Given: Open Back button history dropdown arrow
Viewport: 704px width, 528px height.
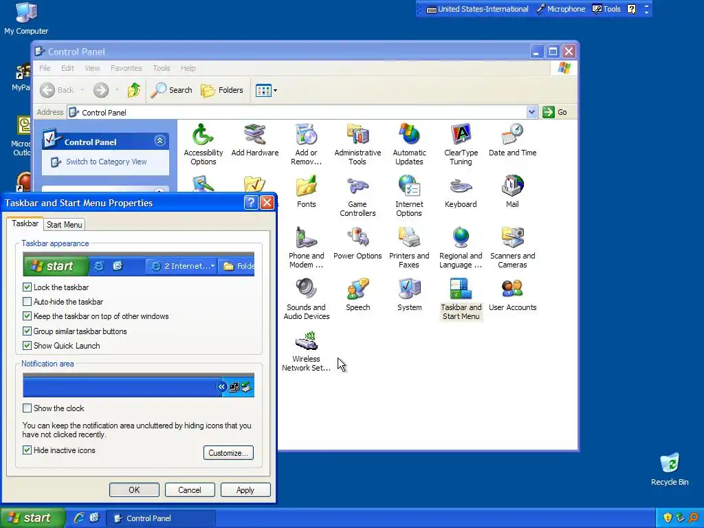Looking at the screenshot, I should click(82, 90).
